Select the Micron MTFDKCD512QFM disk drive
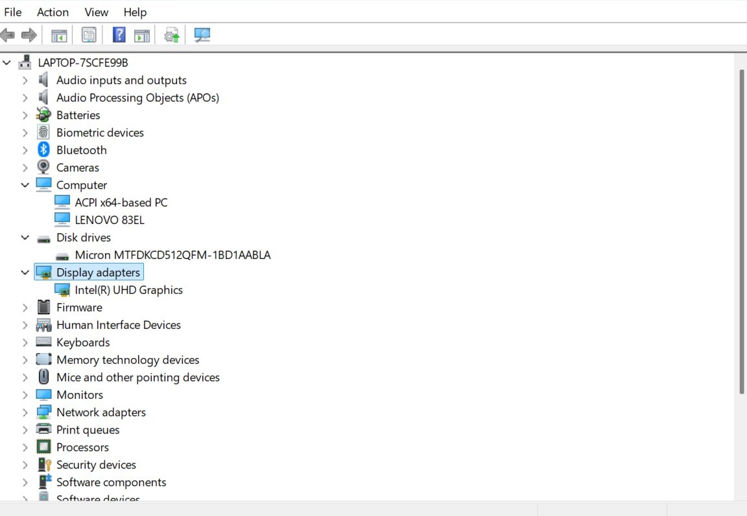 [x=172, y=255]
